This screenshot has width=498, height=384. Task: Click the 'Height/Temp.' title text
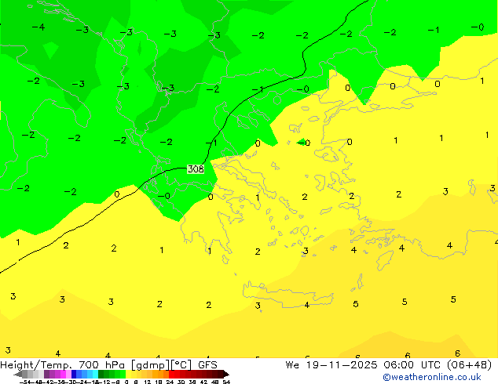36,365
